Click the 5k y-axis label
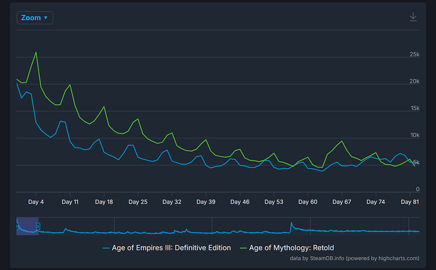This screenshot has height=270, width=436. [416, 163]
